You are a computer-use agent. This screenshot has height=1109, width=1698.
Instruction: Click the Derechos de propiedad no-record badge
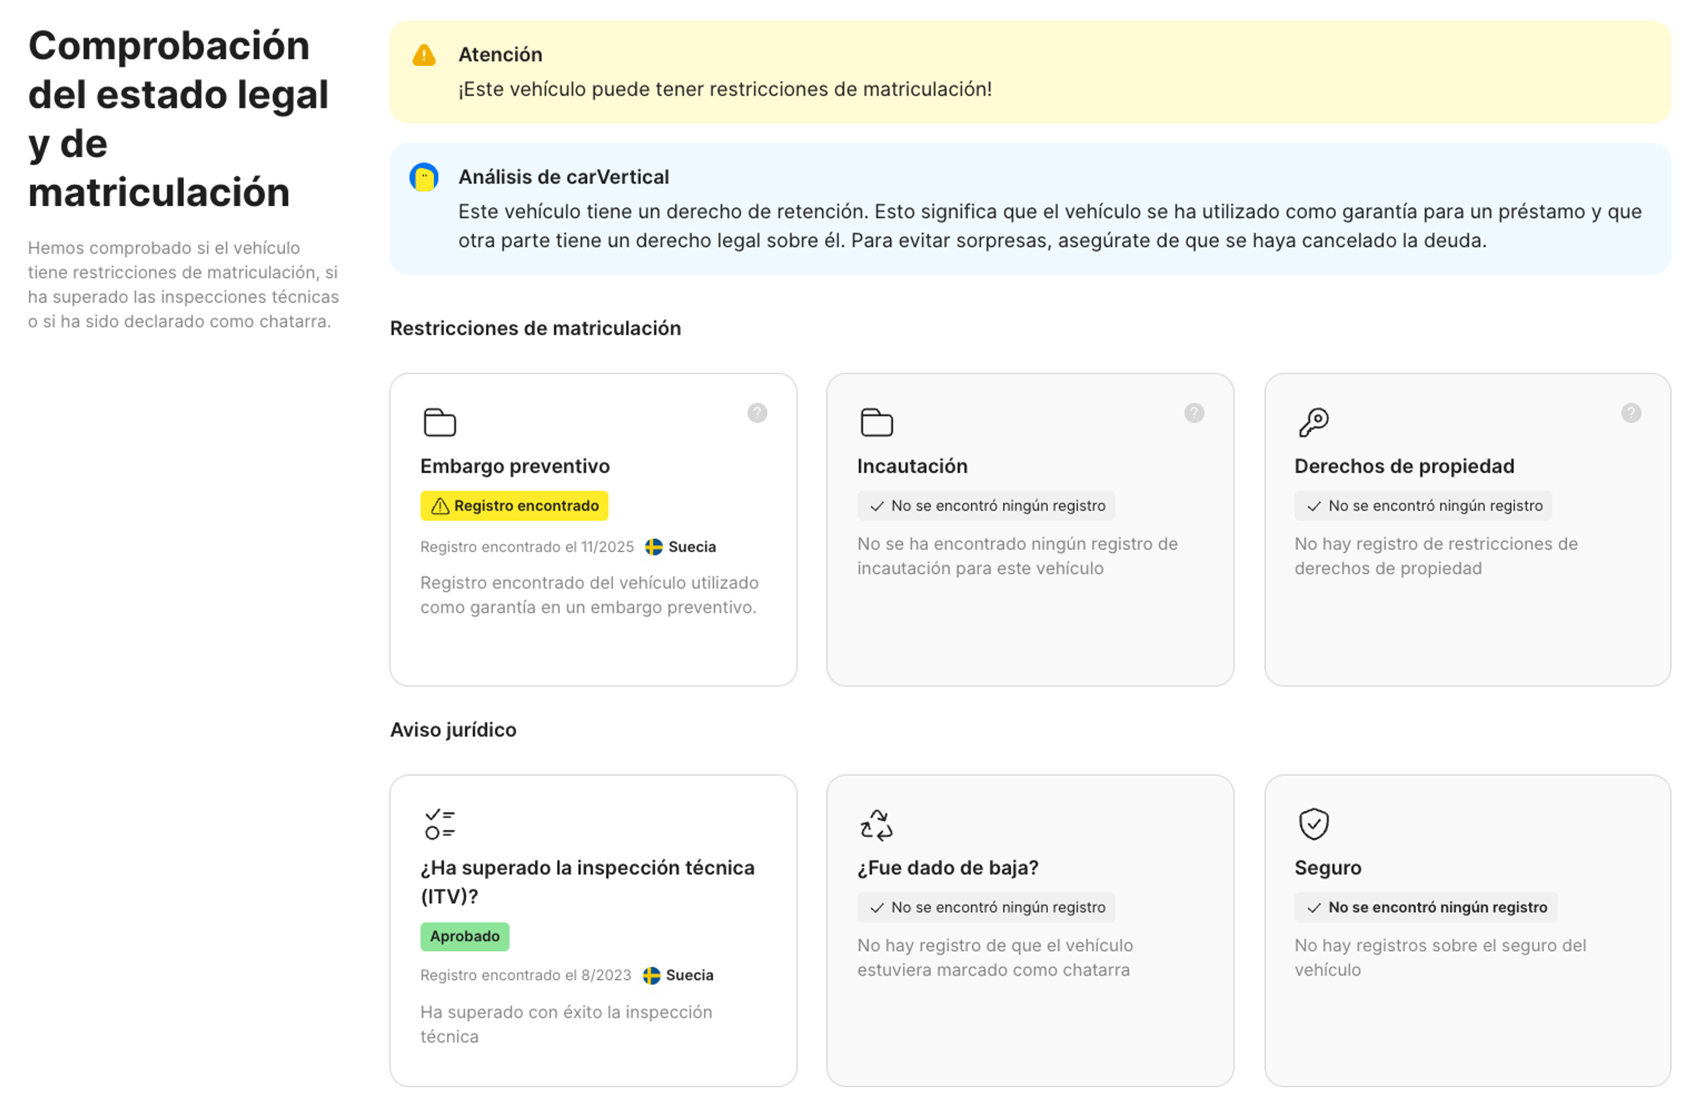(1423, 505)
